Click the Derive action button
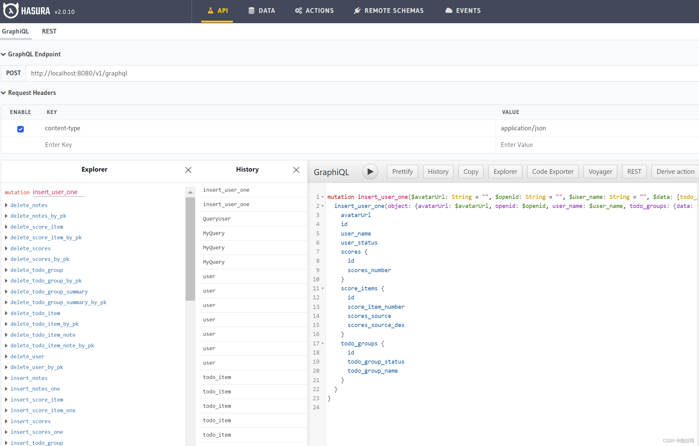 [x=675, y=172]
